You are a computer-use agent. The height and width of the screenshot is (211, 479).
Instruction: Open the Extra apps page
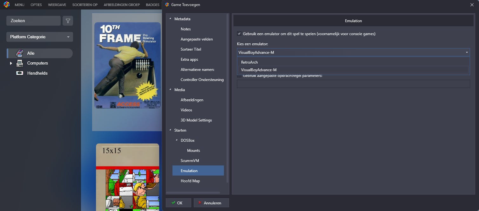[x=189, y=59]
